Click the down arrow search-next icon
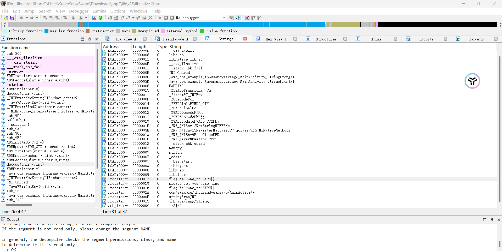 [x=73, y=18]
